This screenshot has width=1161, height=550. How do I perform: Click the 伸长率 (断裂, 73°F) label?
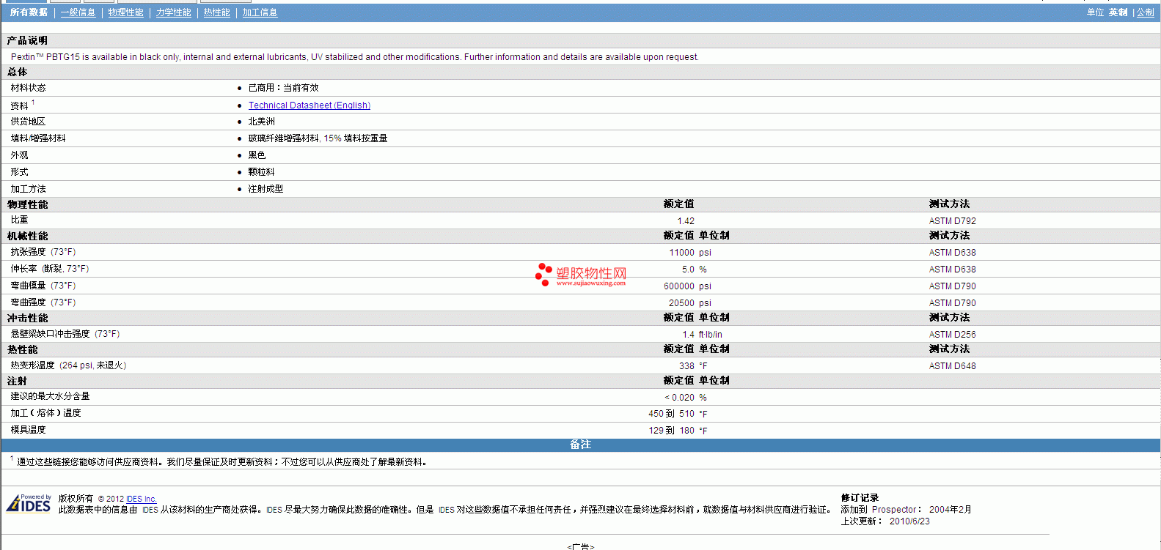pos(50,269)
